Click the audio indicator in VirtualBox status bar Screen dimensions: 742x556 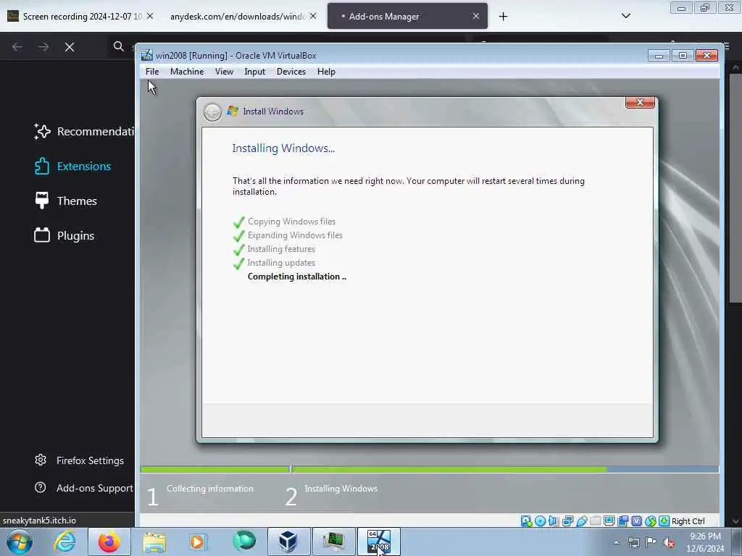click(x=553, y=521)
